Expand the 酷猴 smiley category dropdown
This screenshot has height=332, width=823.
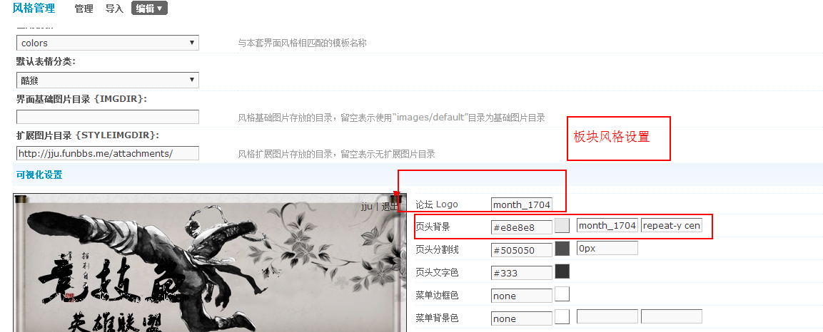coord(108,80)
